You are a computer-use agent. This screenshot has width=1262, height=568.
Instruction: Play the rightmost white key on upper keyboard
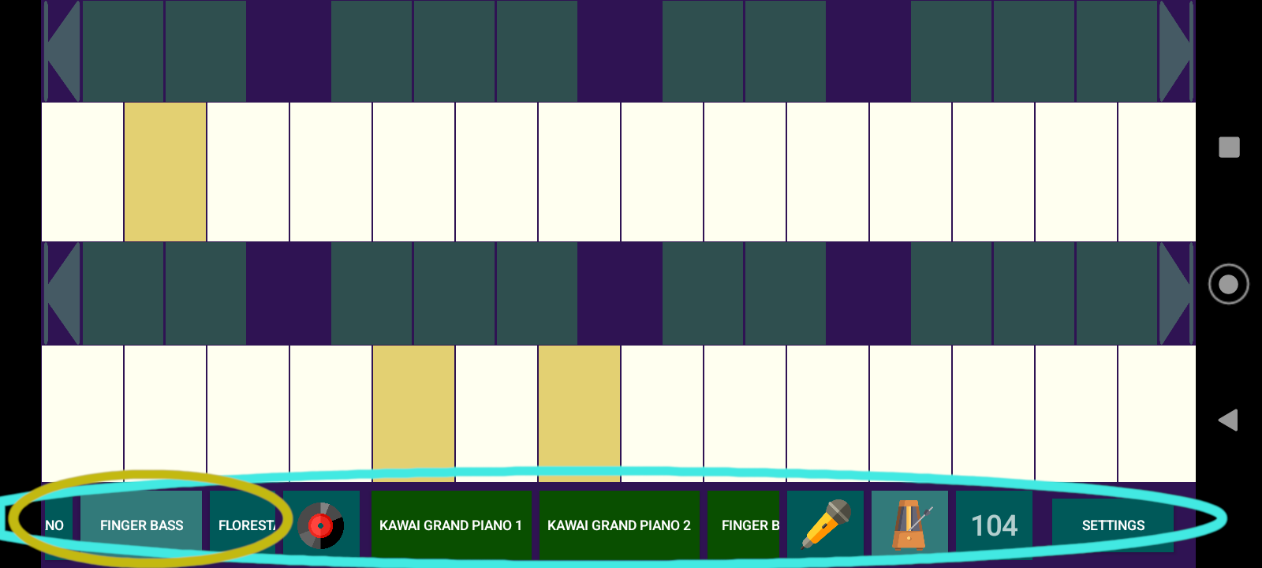tap(1157, 172)
